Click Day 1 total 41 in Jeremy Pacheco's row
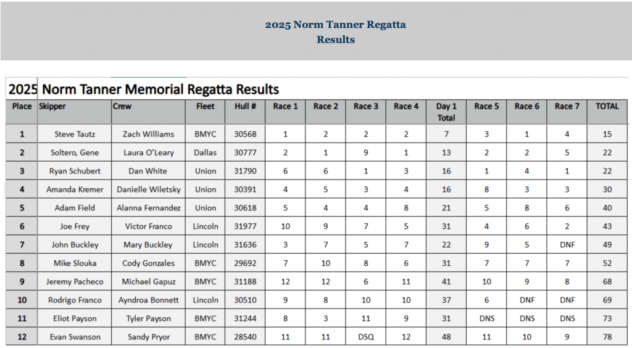 (x=446, y=282)
